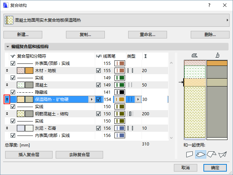Click fill pattern icon of 灰泥 - 石膏
The width and height of the screenshot is (233, 175).
click(x=21, y=128)
